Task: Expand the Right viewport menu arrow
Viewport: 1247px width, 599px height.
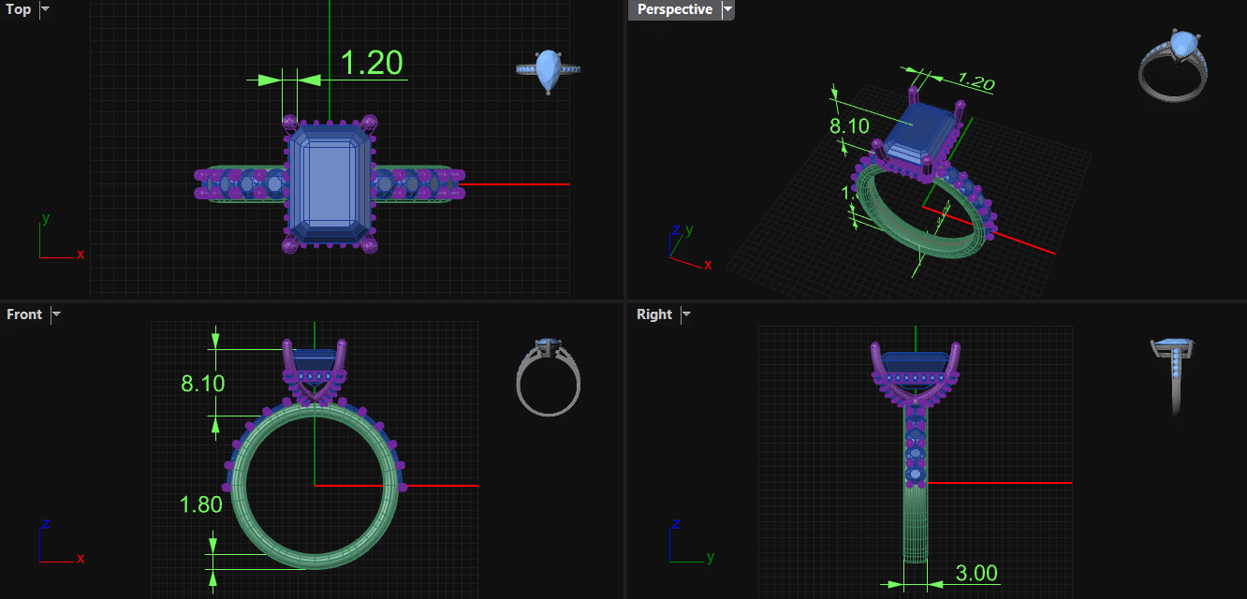Action: tap(686, 314)
